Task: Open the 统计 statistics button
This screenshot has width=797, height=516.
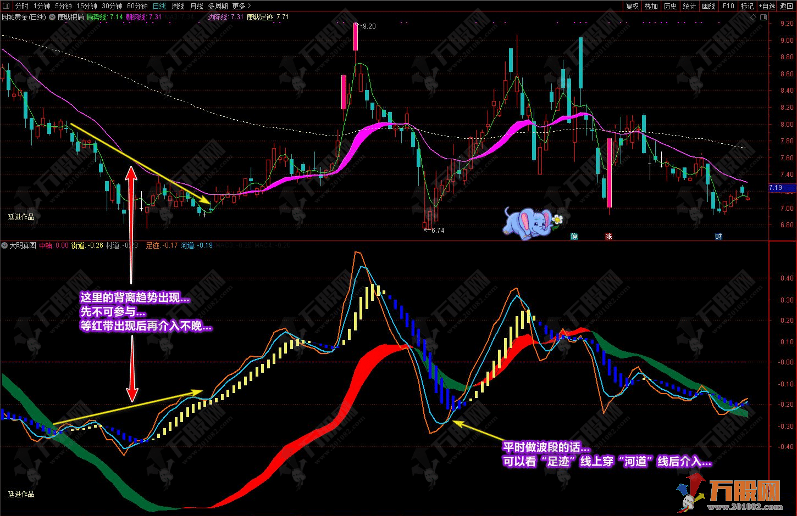Action: [x=689, y=6]
